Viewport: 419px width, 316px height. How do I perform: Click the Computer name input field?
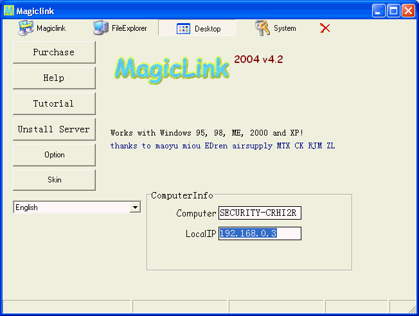[260, 213]
